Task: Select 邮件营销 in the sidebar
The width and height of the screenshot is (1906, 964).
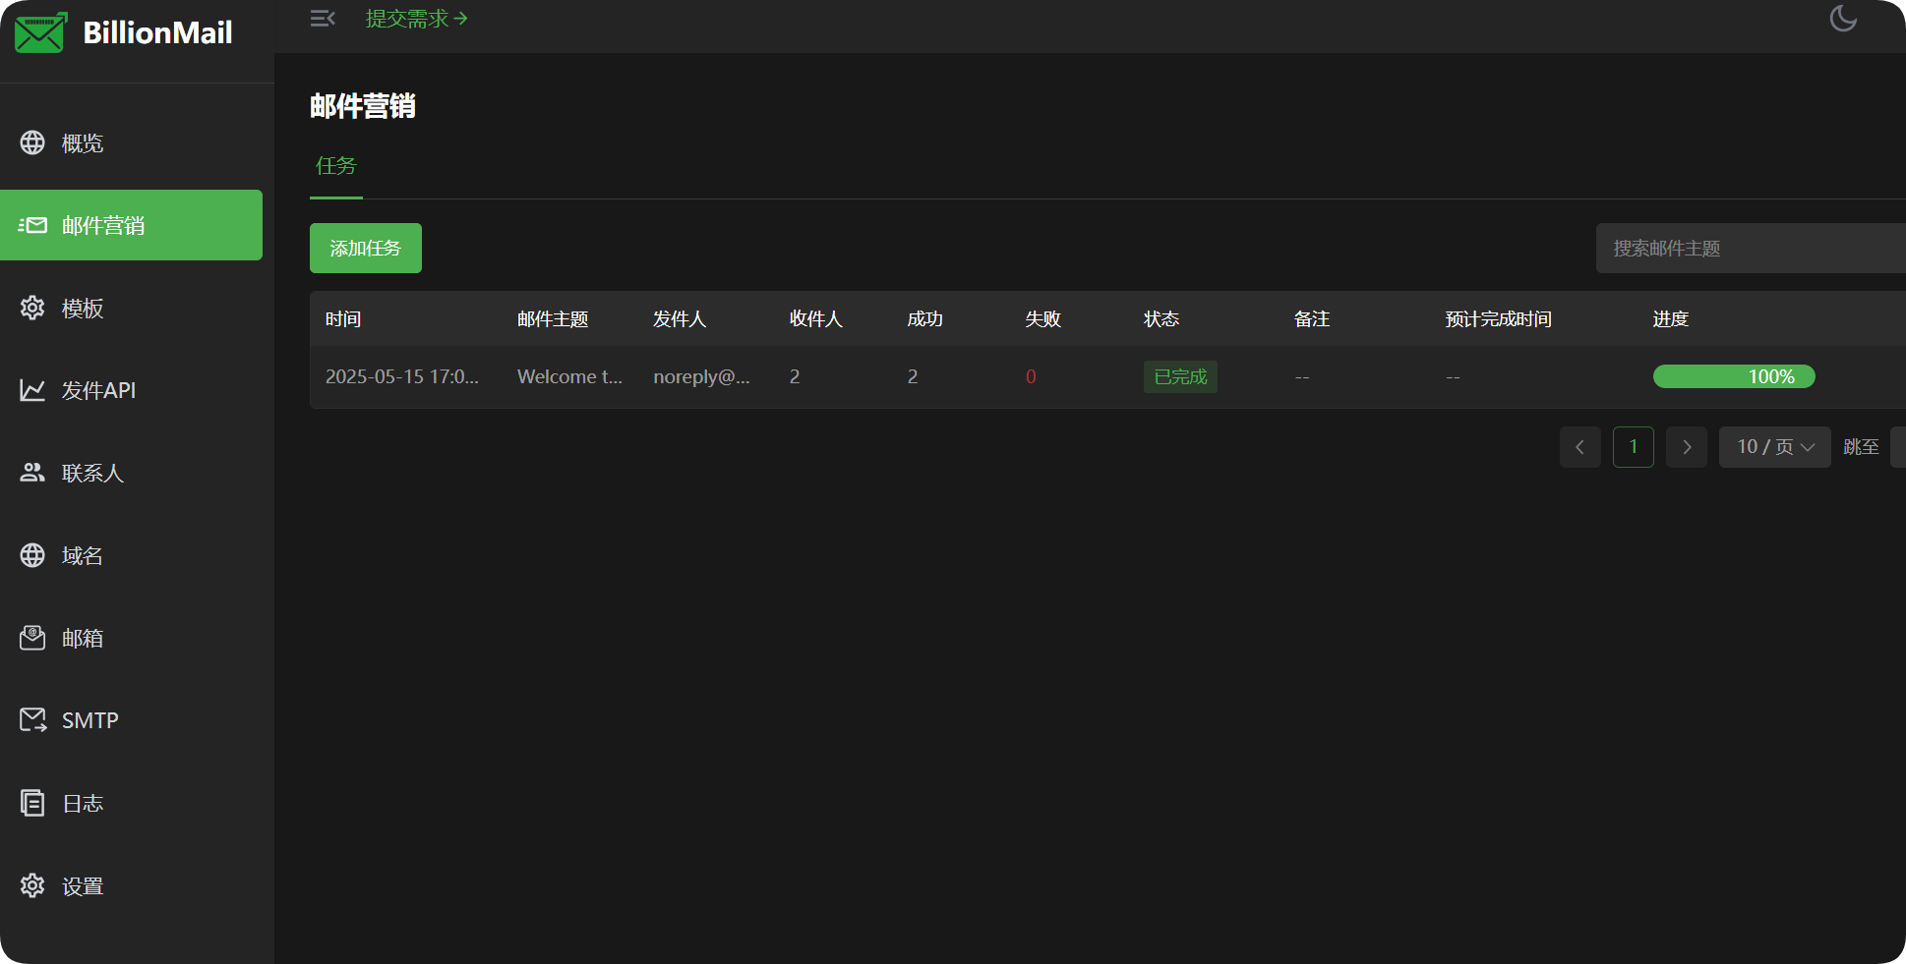Action: pos(131,225)
